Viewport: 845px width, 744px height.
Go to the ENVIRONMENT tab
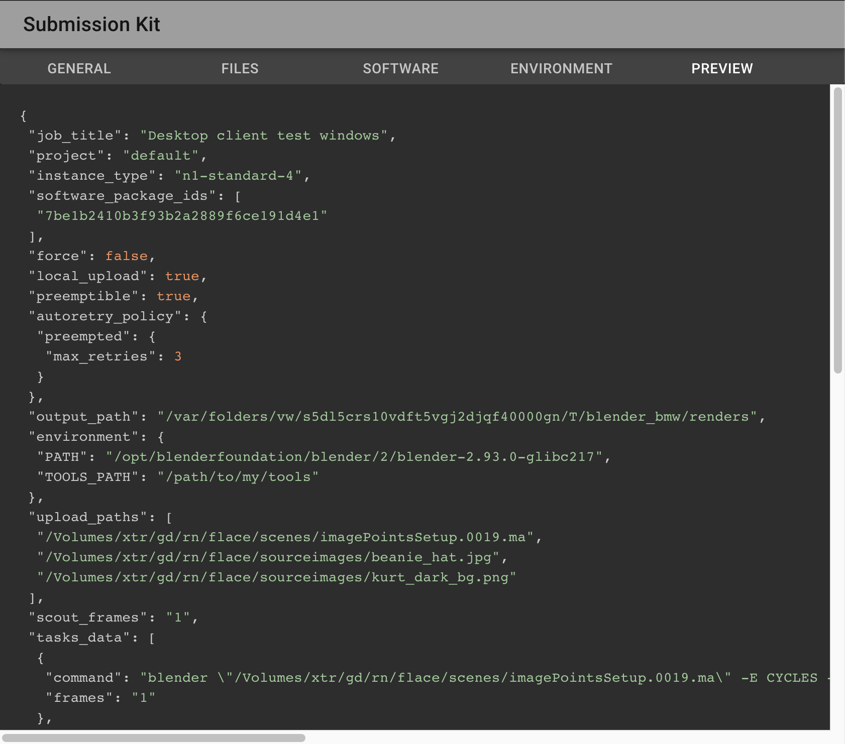562,68
